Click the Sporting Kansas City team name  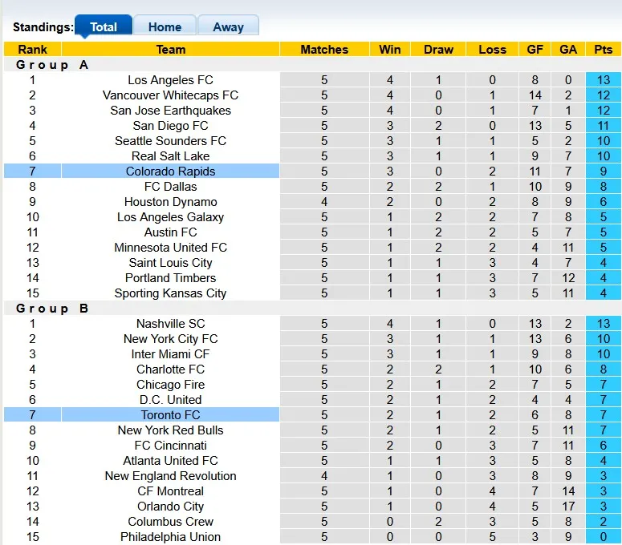(x=170, y=293)
